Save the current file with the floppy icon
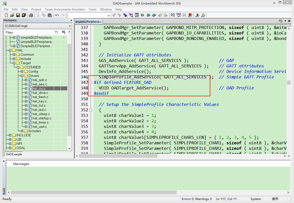Viewport: 294px width, 203px height. point(18,15)
